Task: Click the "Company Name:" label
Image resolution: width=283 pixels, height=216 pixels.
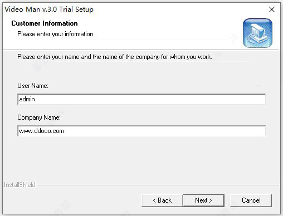Action: click(39, 117)
